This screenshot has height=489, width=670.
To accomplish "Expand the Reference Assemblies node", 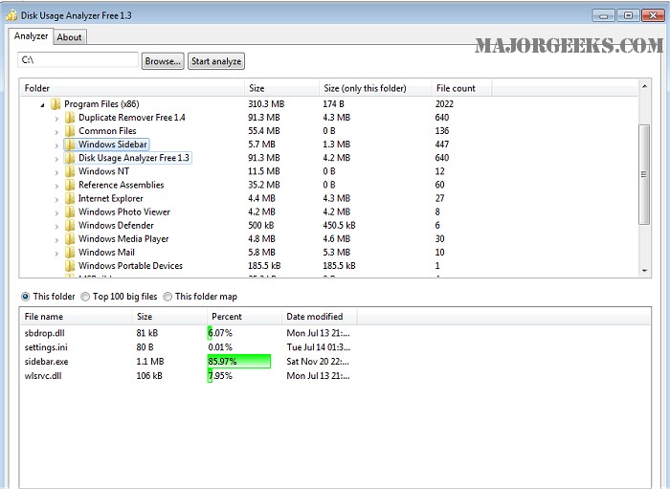I will coord(56,186).
